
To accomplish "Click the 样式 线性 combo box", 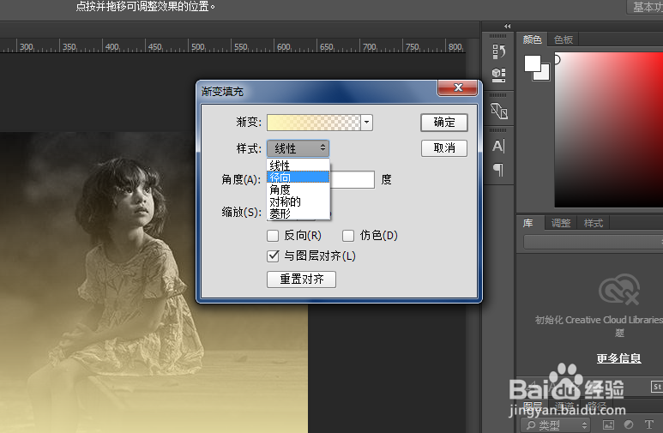I will [x=298, y=148].
